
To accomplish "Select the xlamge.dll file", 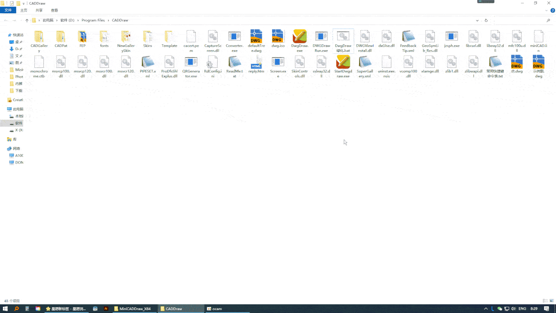I will 430,64.
